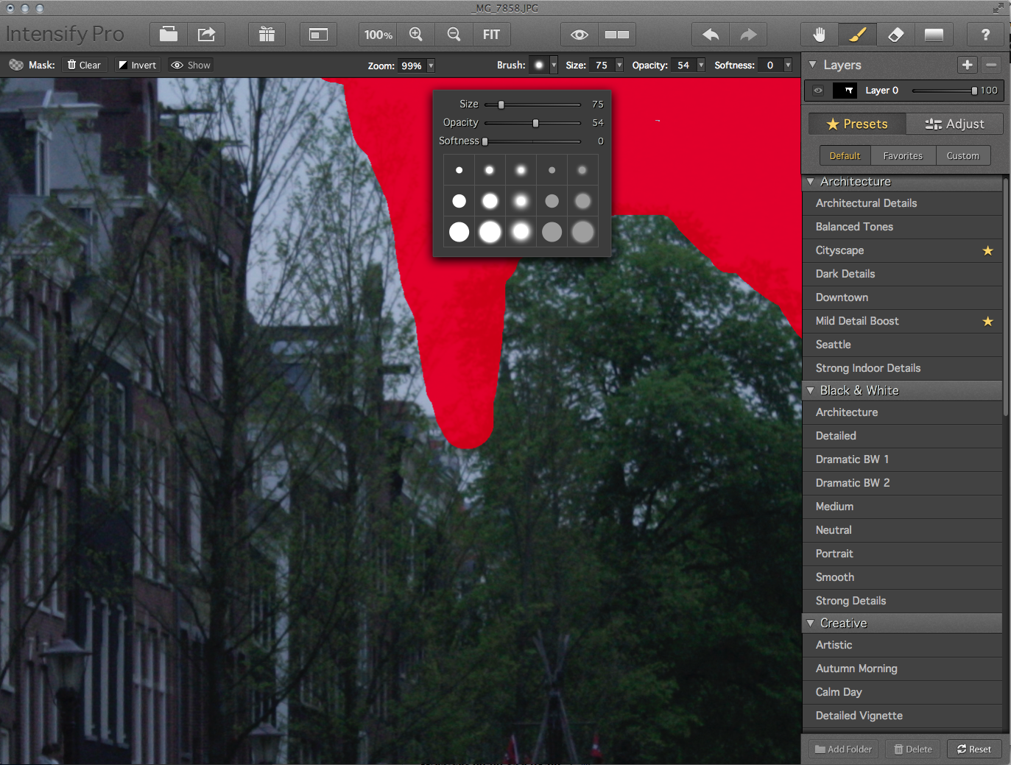
Task: Clear the mask
Action: pos(84,65)
